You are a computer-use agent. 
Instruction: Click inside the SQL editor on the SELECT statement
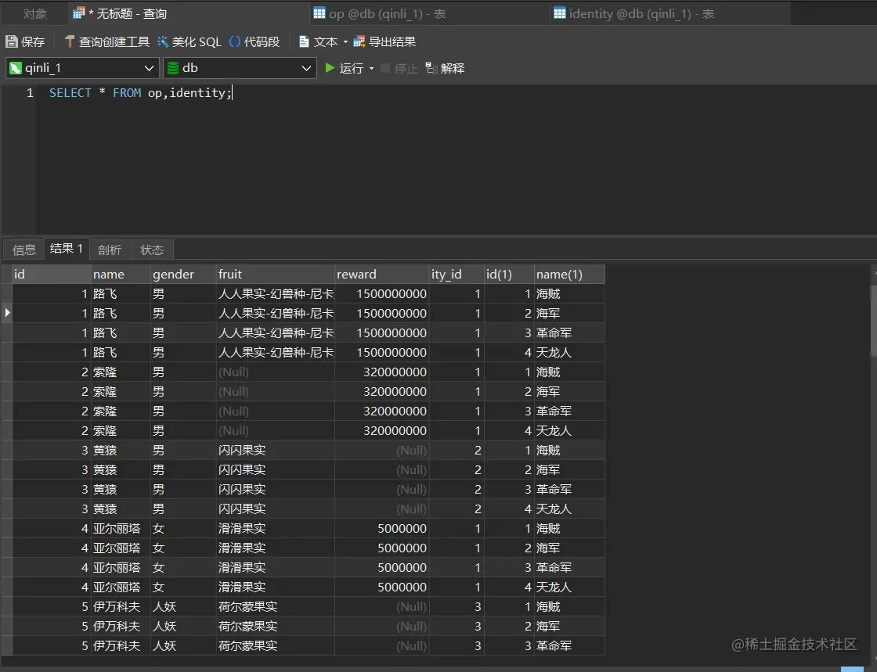[140, 93]
